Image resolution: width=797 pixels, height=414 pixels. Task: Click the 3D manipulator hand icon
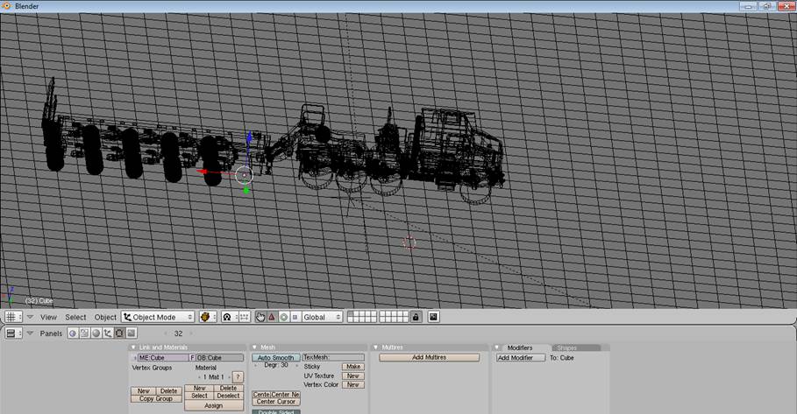[x=260, y=317]
